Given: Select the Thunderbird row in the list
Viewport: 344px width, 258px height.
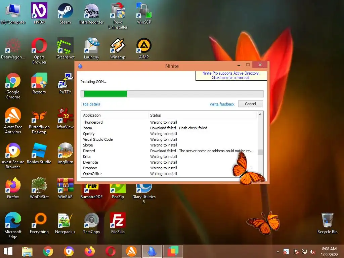Looking at the screenshot, I should tap(169, 122).
